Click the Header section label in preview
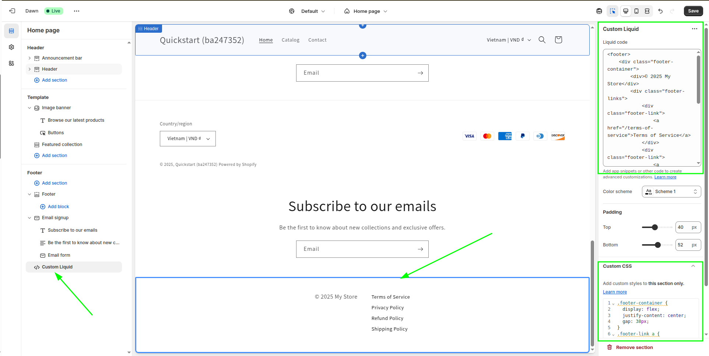This screenshot has width=709, height=356. point(149,29)
